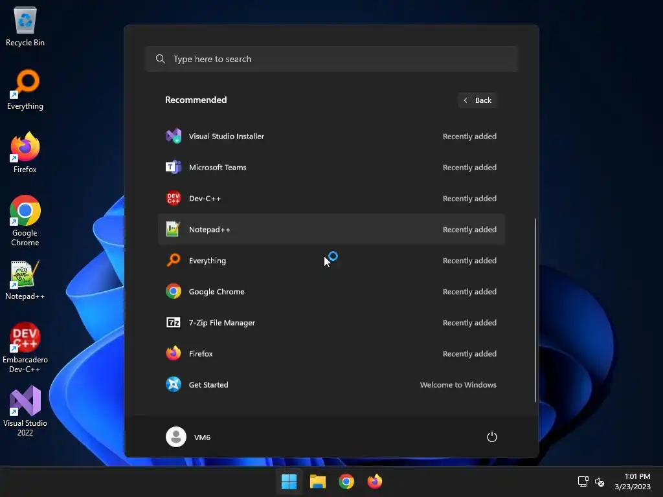Click 'Recently added' beside Microsoft Teams
Viewport: 663px width, 497px height.
[469, 168]
